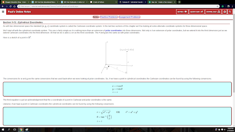The height and width of the screenshot is (132, 235).
Task: Open the taskbar clock and date
Action: [230, 129]
